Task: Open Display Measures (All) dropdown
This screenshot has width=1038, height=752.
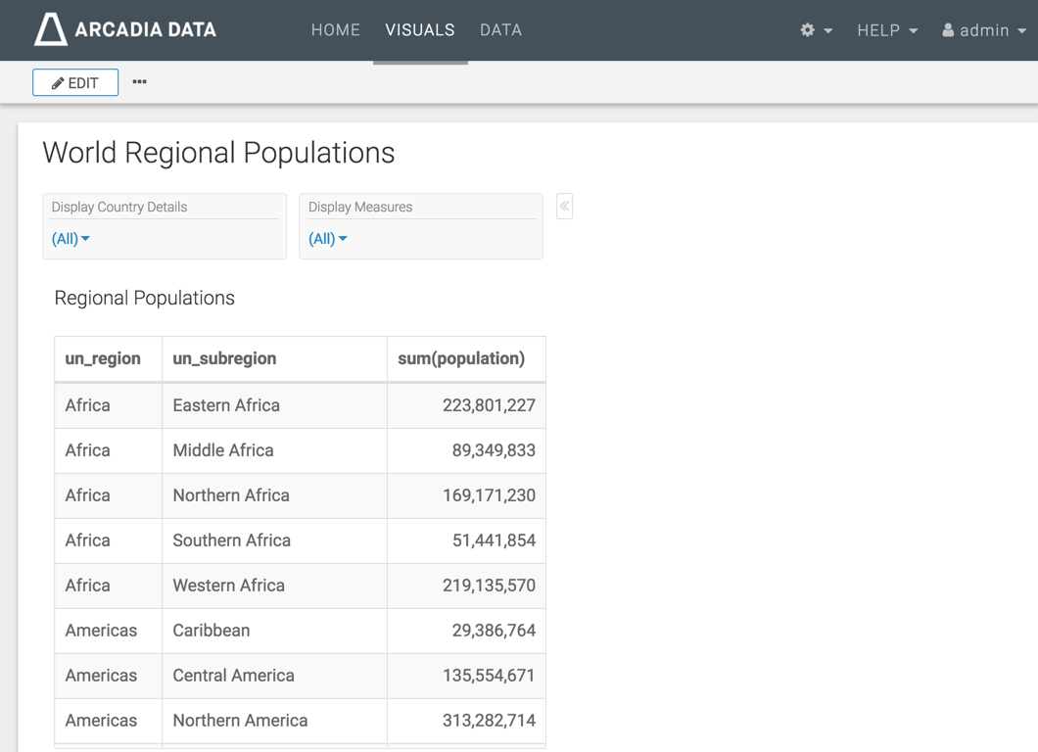Action: click(328, 239)
